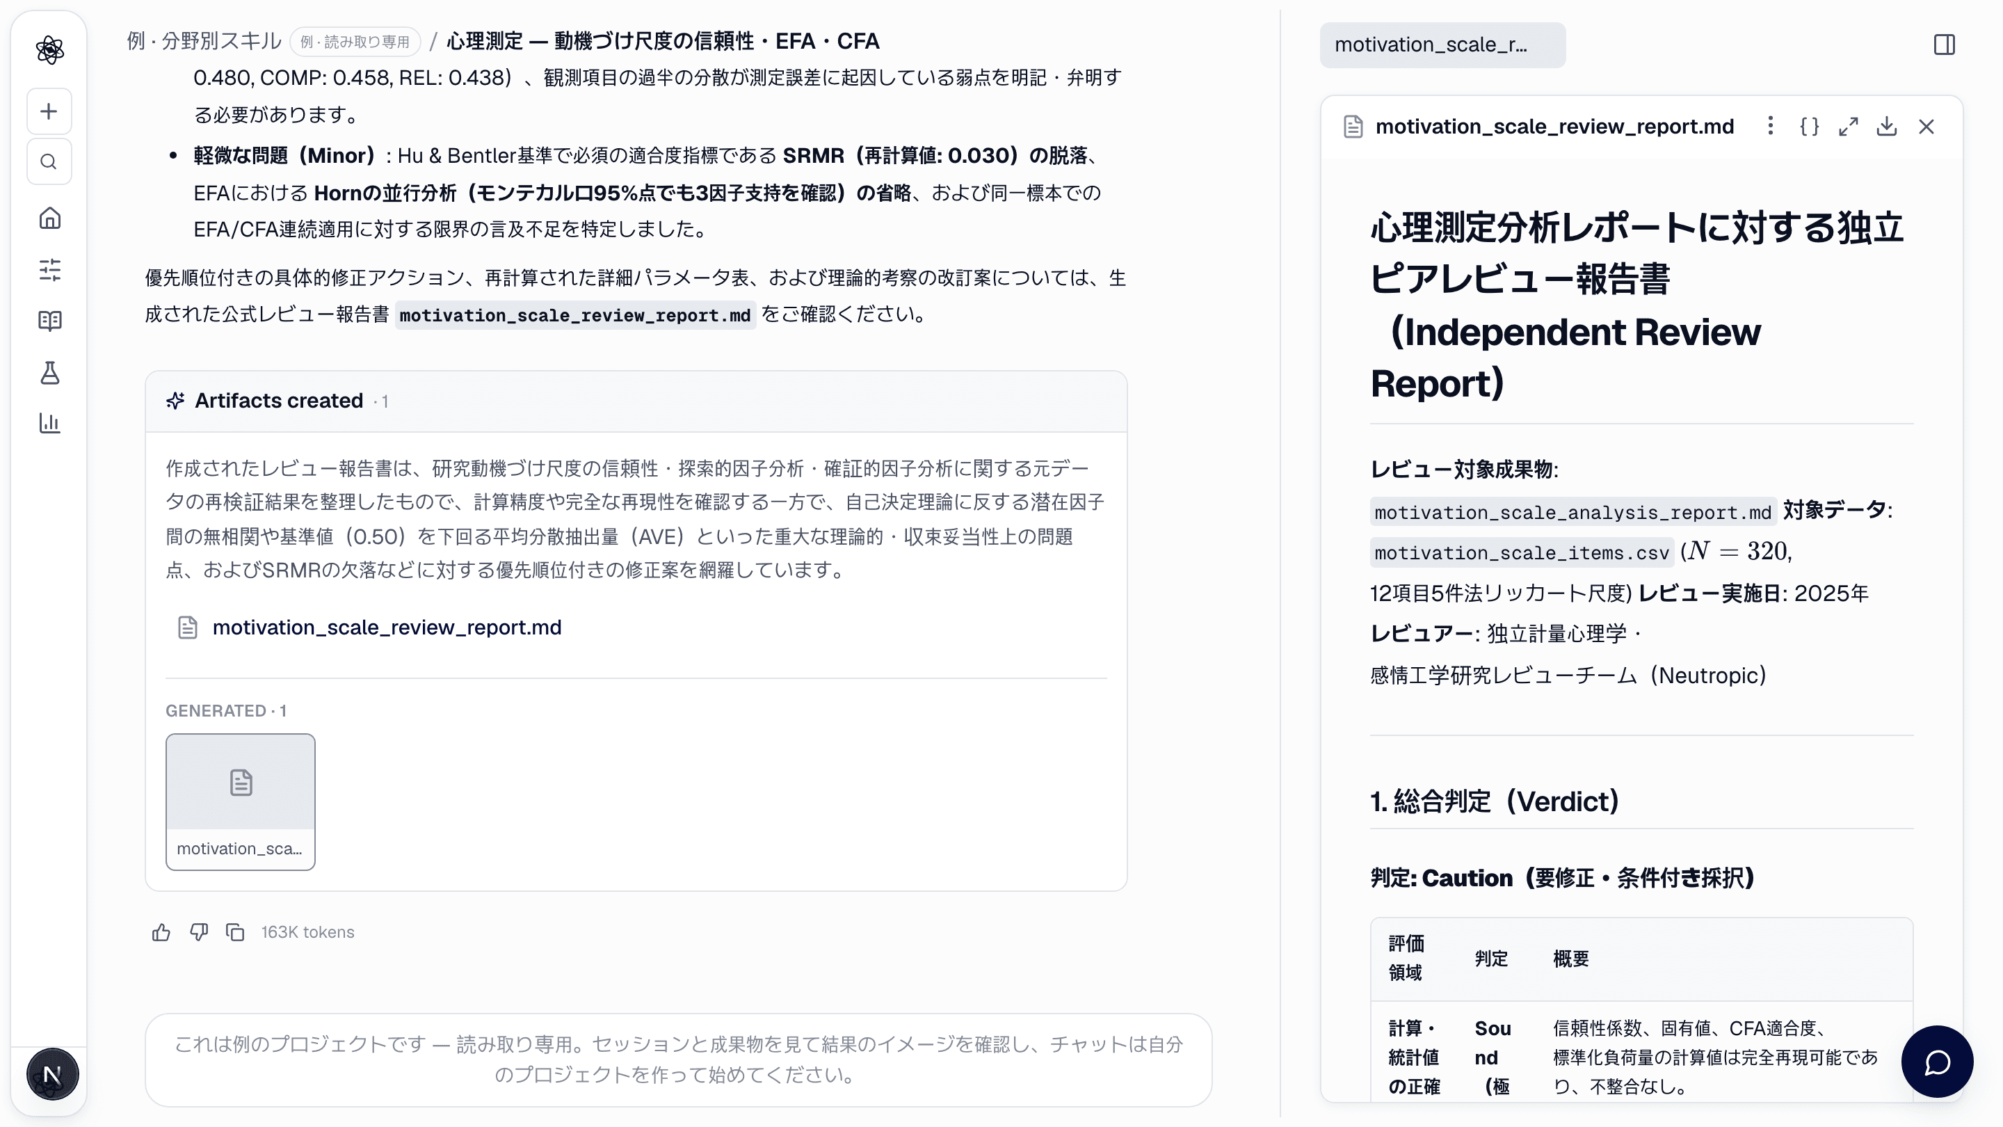
Task: Give thumbs up to the response
Action: pos(161,932)
